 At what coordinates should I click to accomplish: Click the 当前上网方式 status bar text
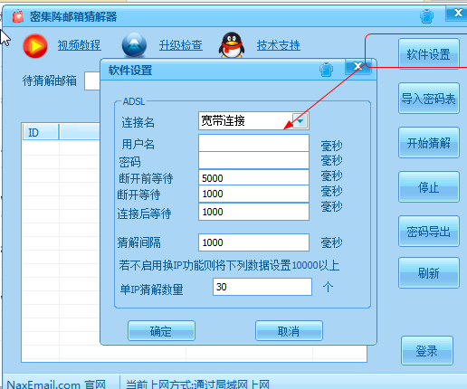point(197,384)
